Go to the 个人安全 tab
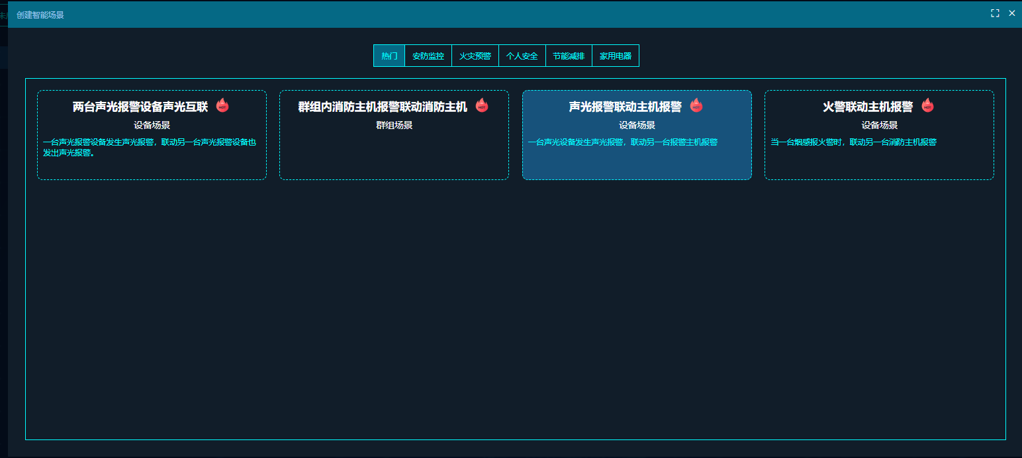The image size is (1022, 458). pyautogui.click(x=522, y=56)
